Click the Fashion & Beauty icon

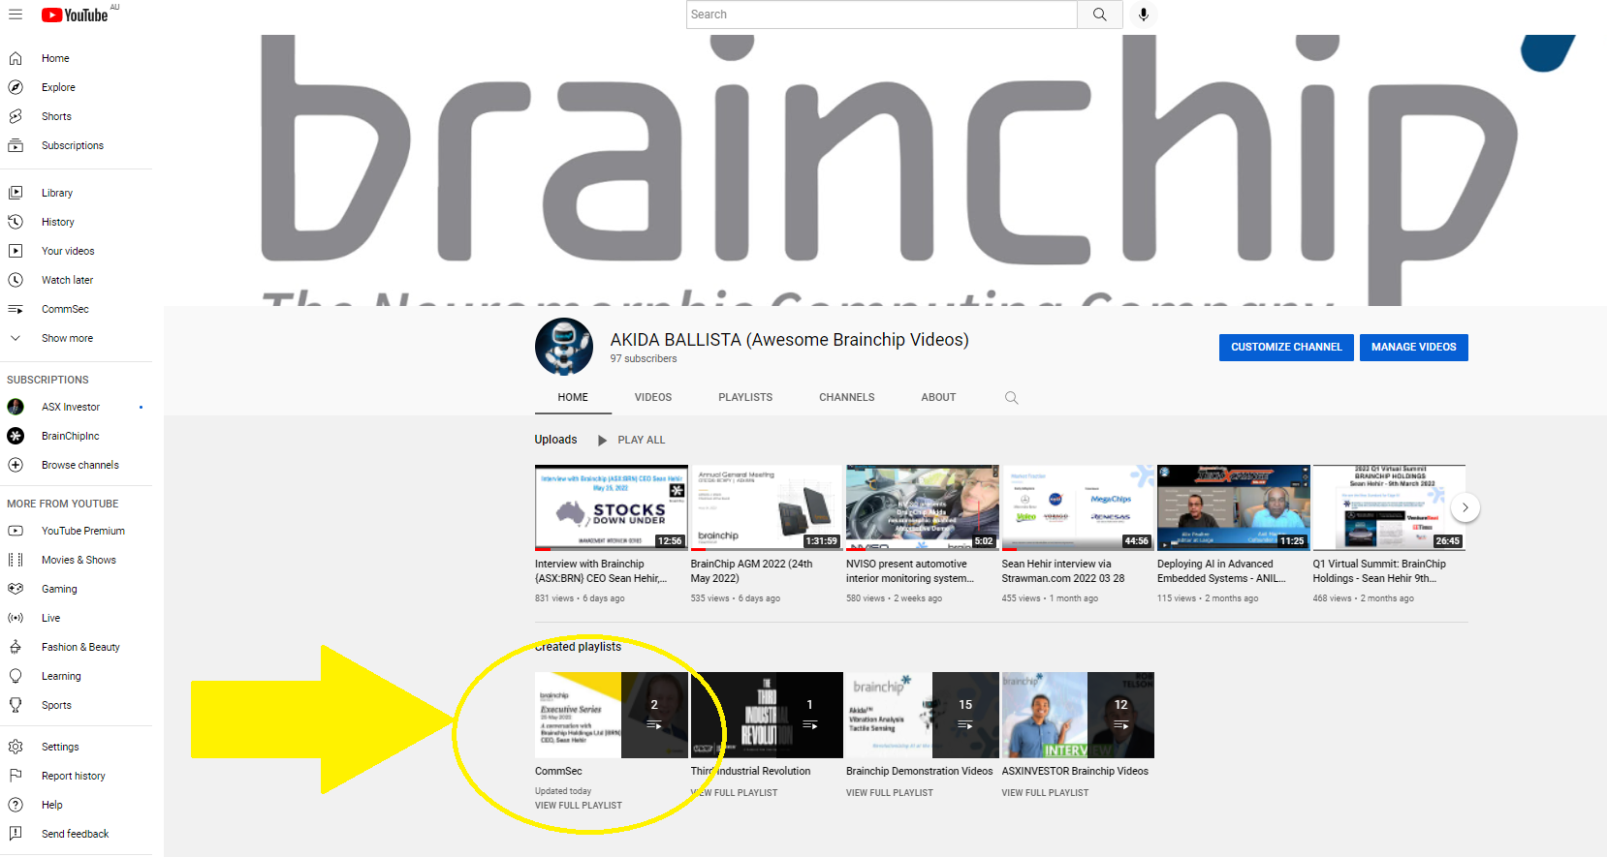(x=16, y=647)
